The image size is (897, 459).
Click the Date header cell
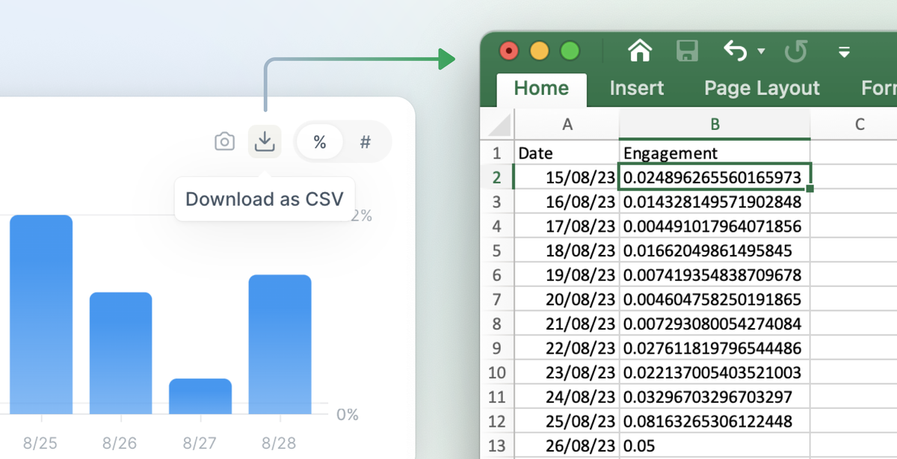coord(567,153)
